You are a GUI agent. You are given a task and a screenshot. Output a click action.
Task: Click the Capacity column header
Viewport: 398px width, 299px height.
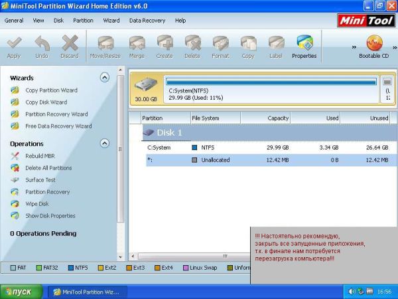point(265,118)
